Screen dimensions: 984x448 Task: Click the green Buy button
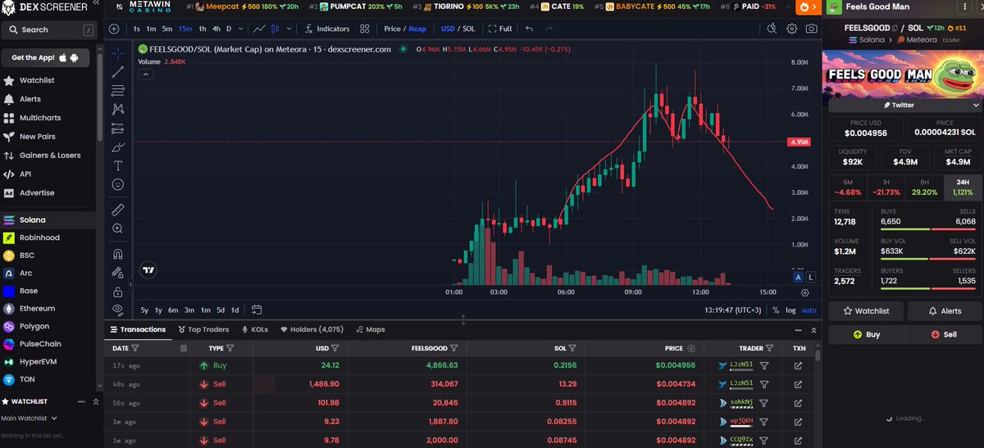click(x=866, y=334)
